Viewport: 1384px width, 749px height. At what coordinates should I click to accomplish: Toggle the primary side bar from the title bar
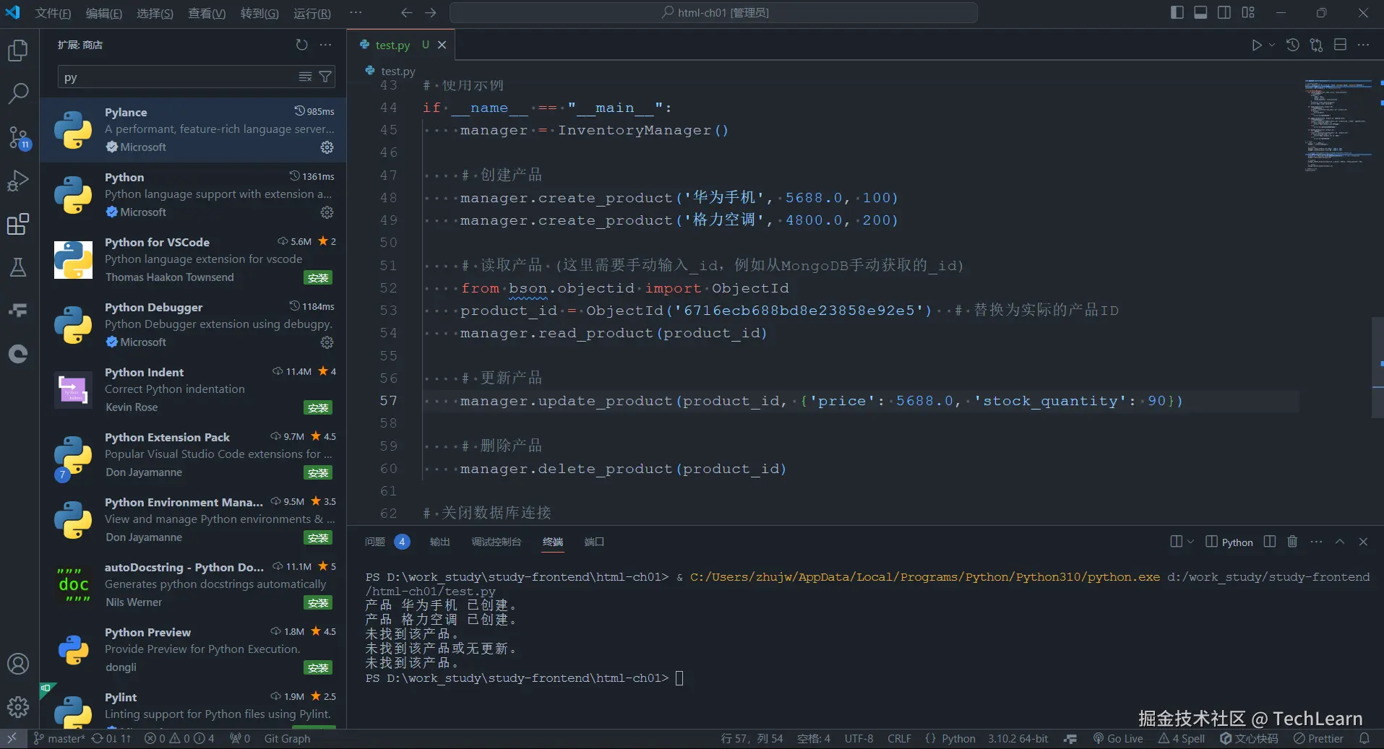click(x=1177, y=12)
